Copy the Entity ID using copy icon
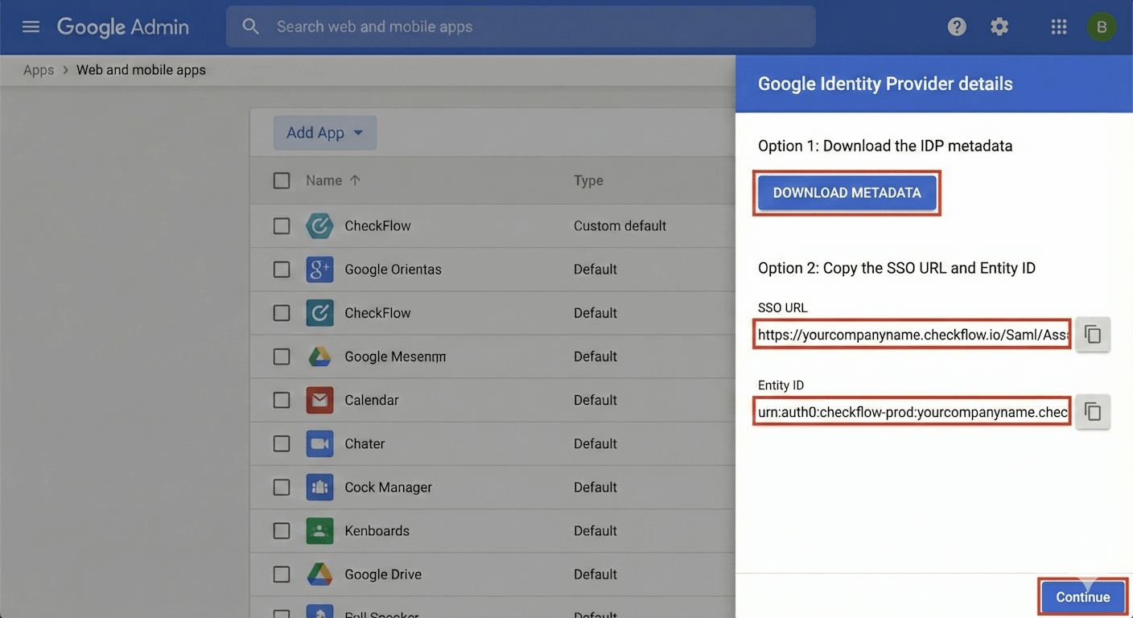The width and height of the screenshot is (1133, 618). point(1092,411)
